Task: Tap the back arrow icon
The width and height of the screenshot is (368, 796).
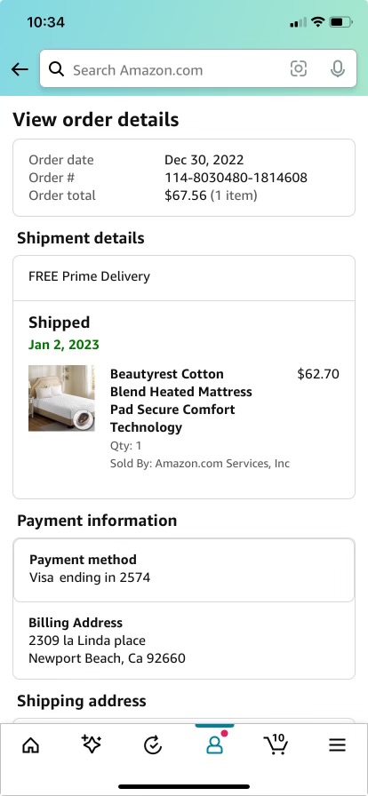Action: point(20,69)
